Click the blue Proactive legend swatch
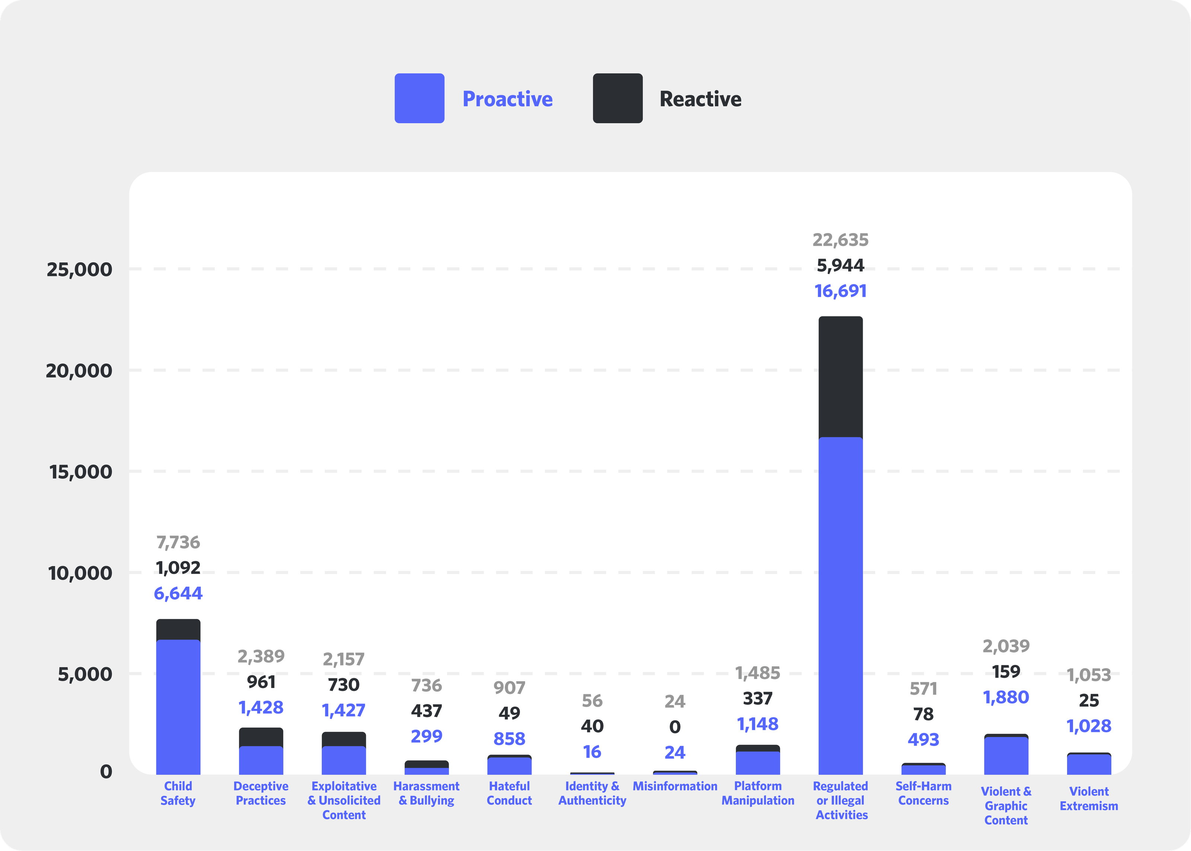Image resolution: width=1191 pixels, height=851 pixels. (419, 99)
